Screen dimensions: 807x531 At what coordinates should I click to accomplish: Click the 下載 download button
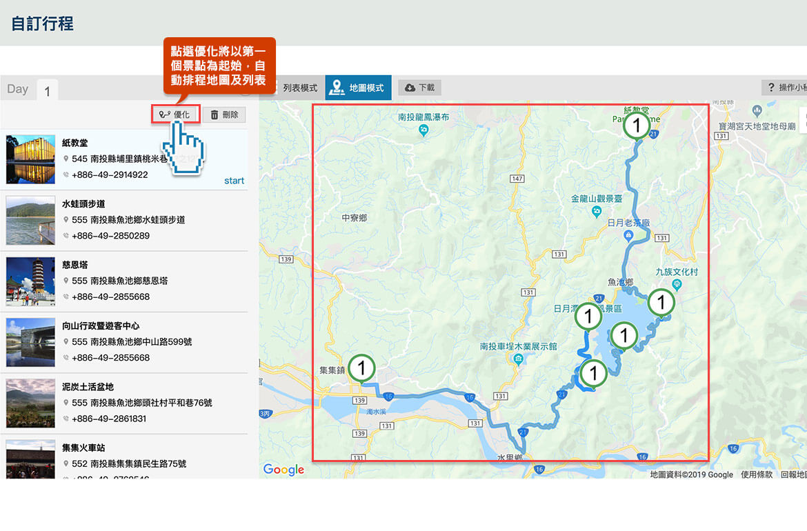click(420, 88)
